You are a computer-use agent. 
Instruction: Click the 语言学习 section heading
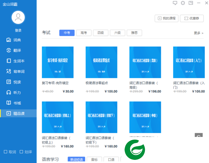click(x=50, y=159)
